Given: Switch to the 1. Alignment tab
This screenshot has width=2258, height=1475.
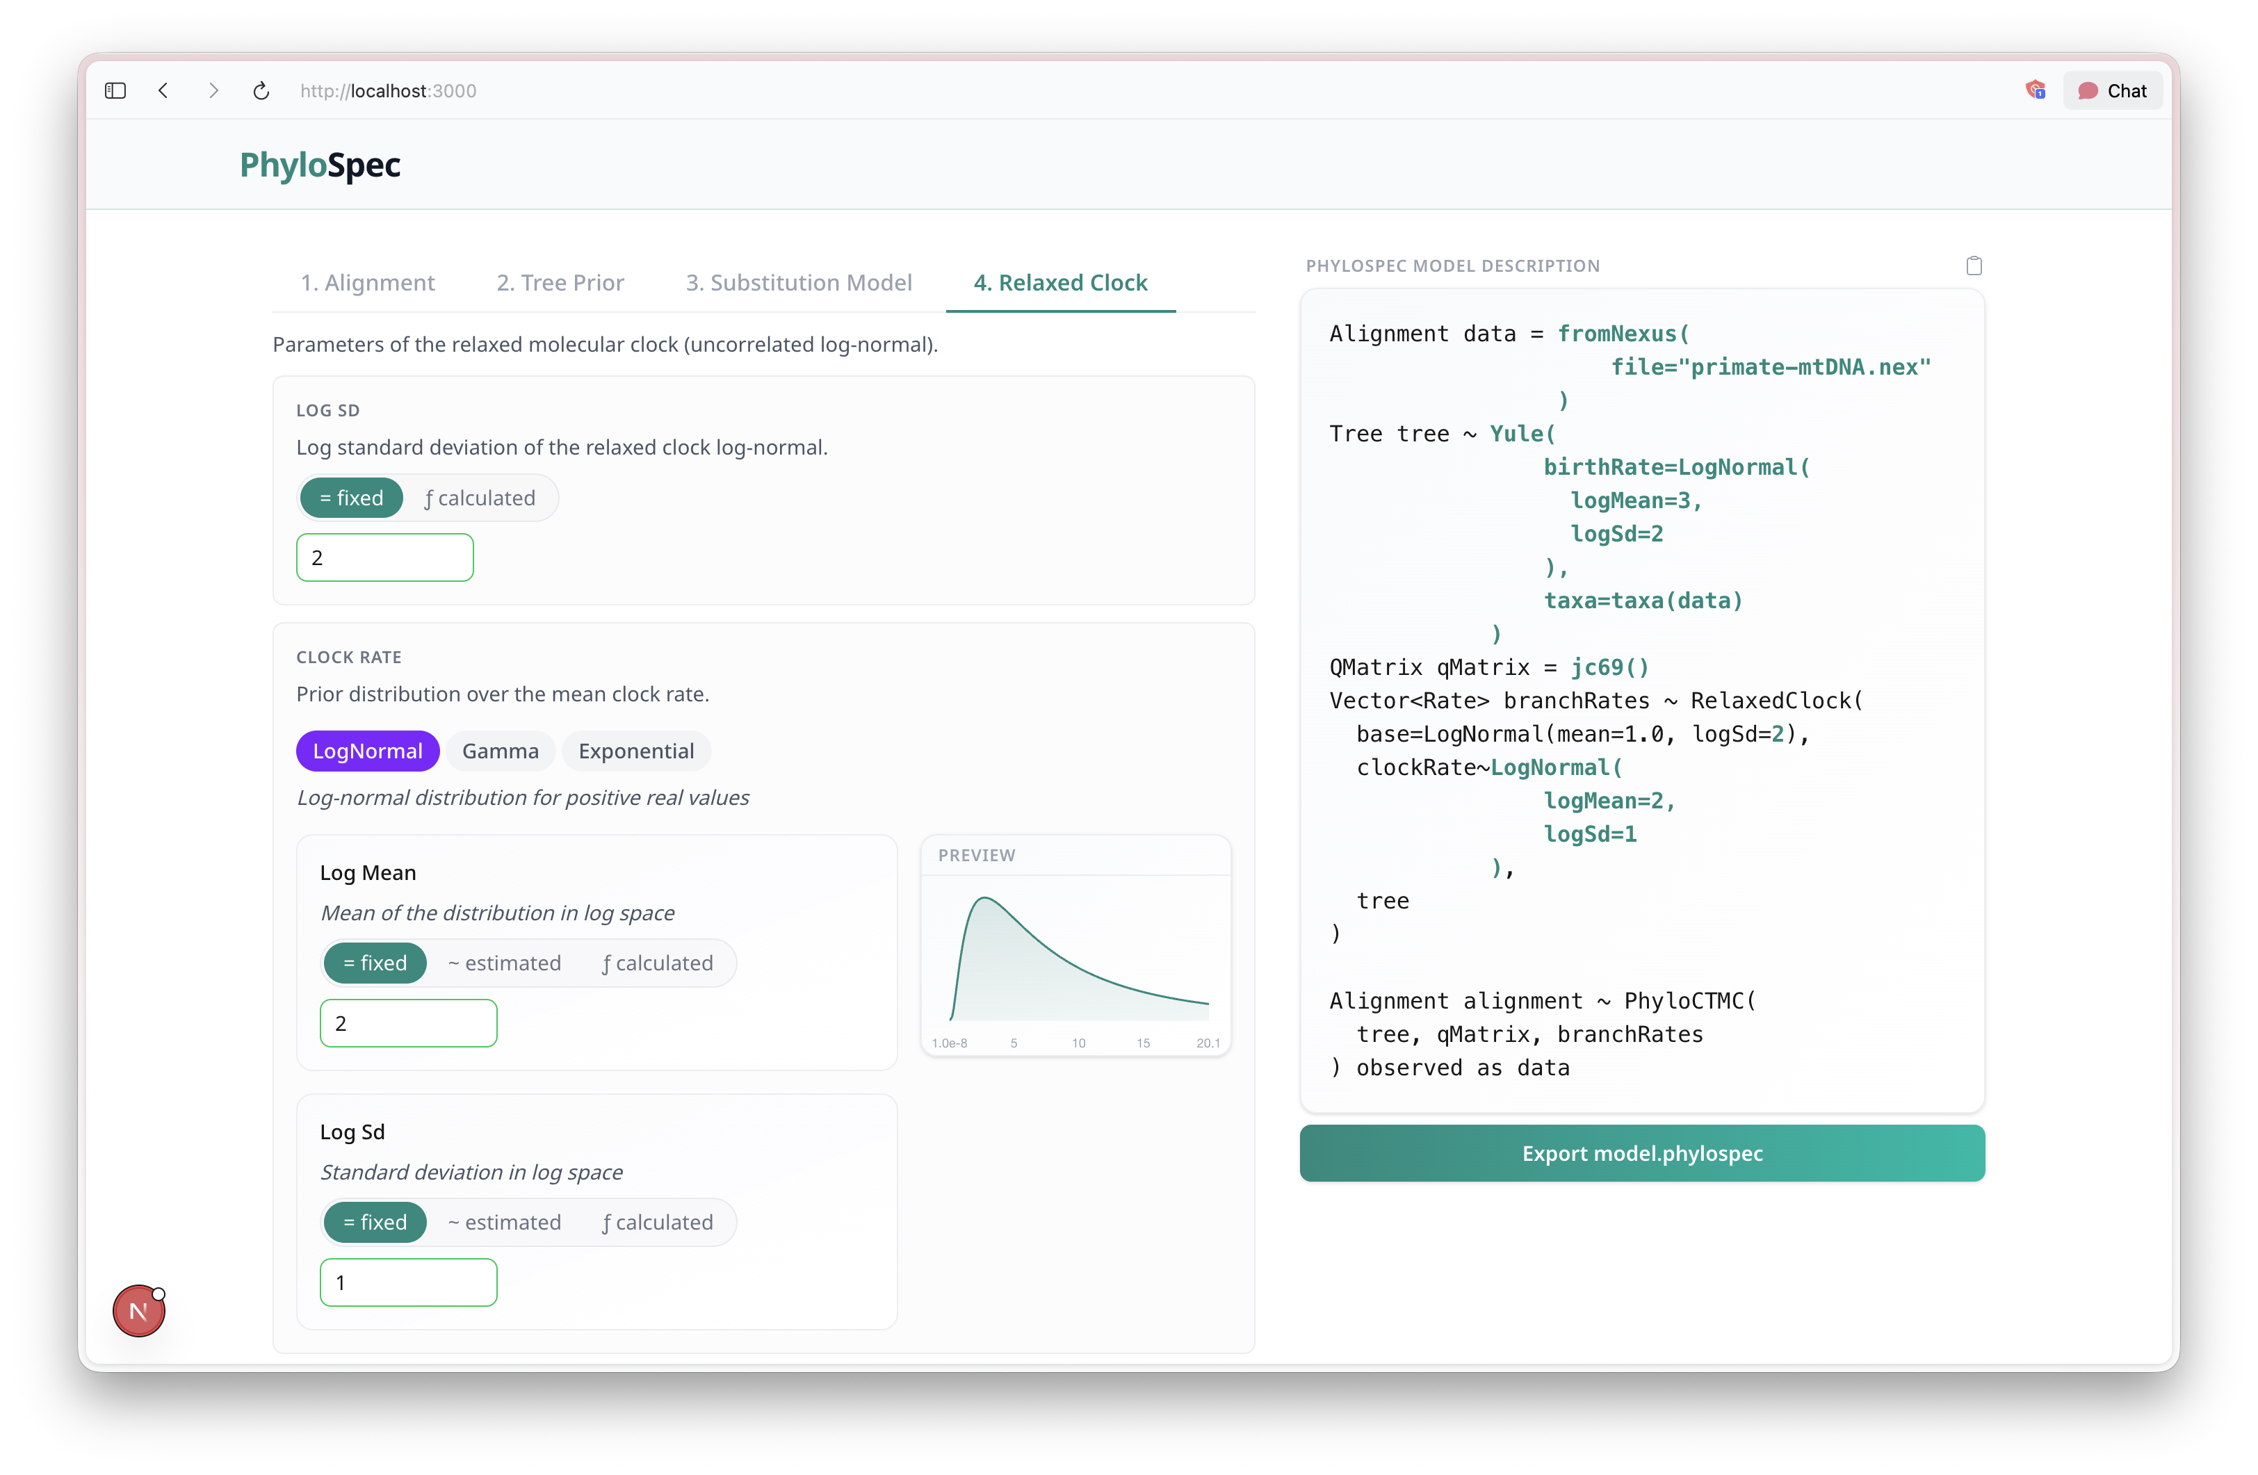Looking at the screenshot, I should click(x=367, y=283).
